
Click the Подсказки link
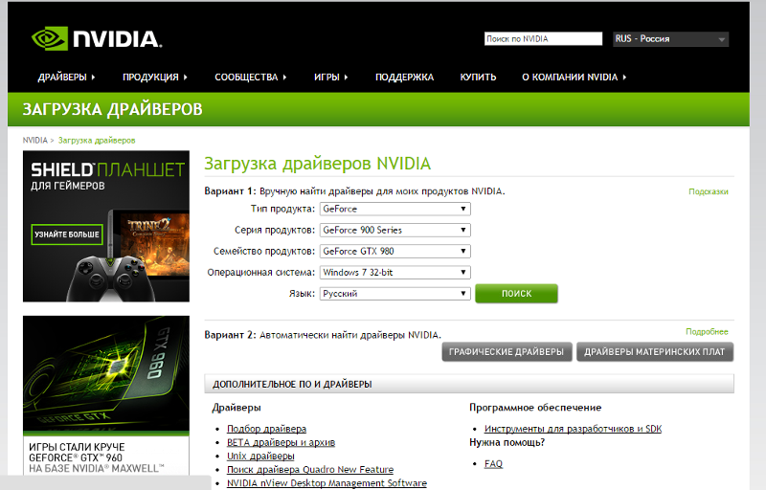(x=709, y=191)
